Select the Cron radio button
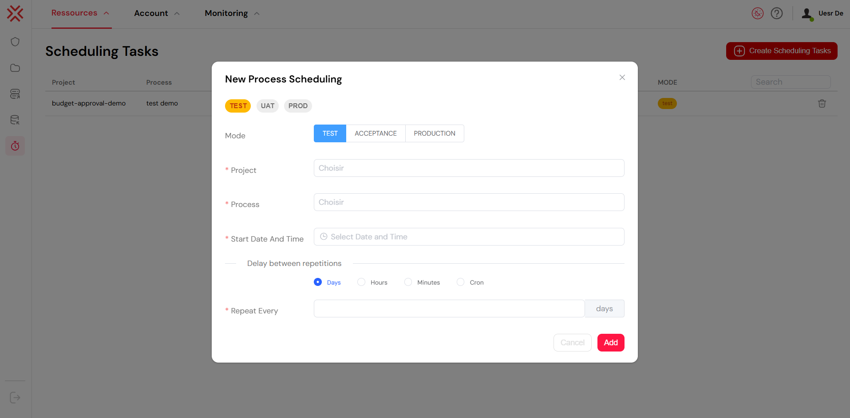This screenshot has width=850, height=418. point(461,282)
